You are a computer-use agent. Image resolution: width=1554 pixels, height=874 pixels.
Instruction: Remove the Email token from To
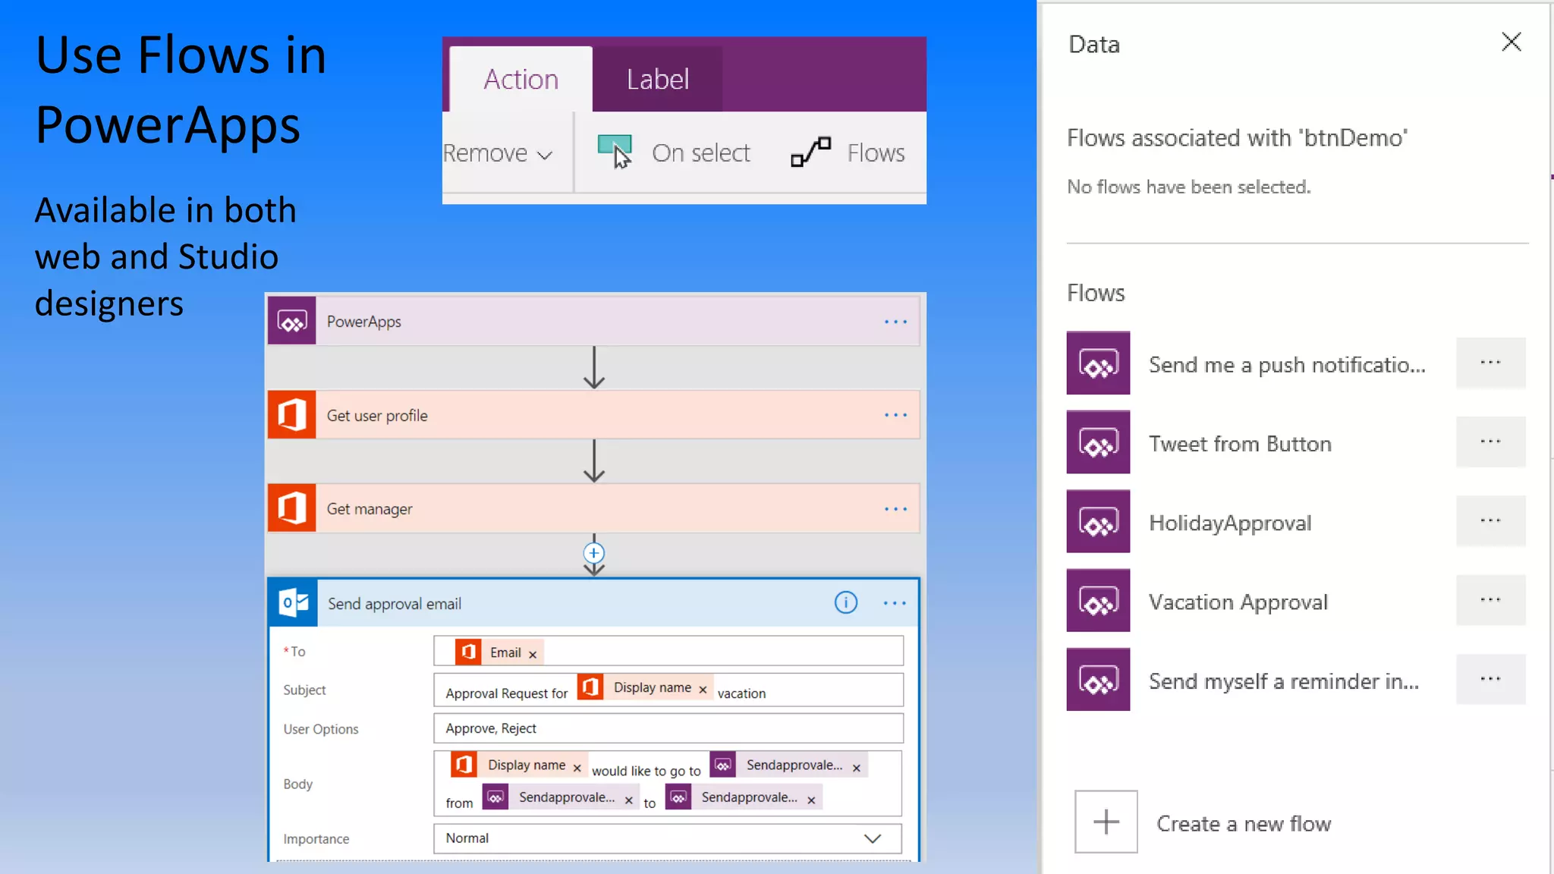[533, 654]
